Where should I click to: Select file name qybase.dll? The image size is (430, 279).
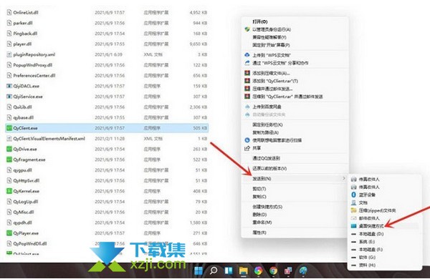[x=24, y=118]
